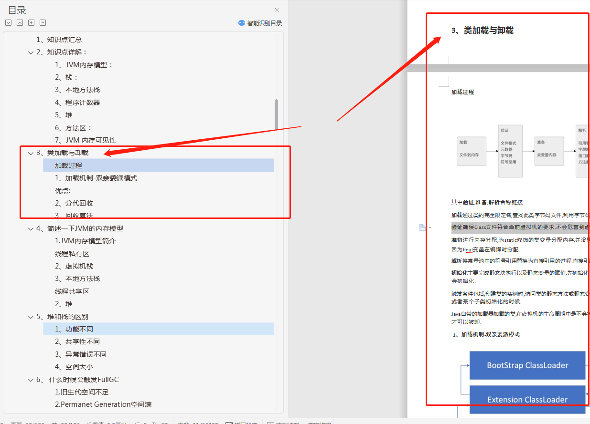
Task: Jump to 4、程序计数器 heading
Action: (x=77, y=103)
